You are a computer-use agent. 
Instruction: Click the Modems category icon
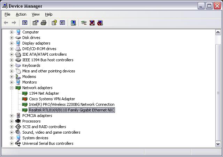pyautogui.click(x=18, y=77)
